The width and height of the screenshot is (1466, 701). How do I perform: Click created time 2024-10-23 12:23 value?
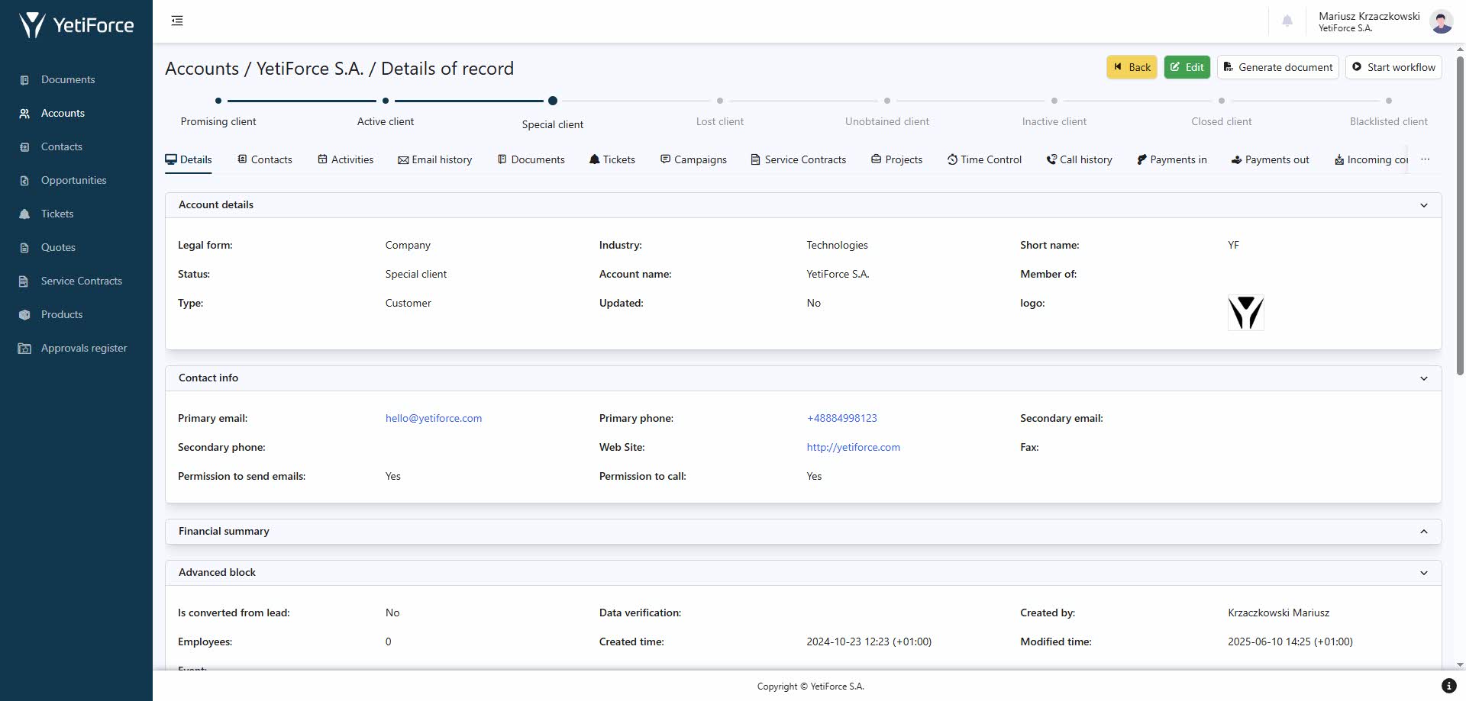[869, 642]
